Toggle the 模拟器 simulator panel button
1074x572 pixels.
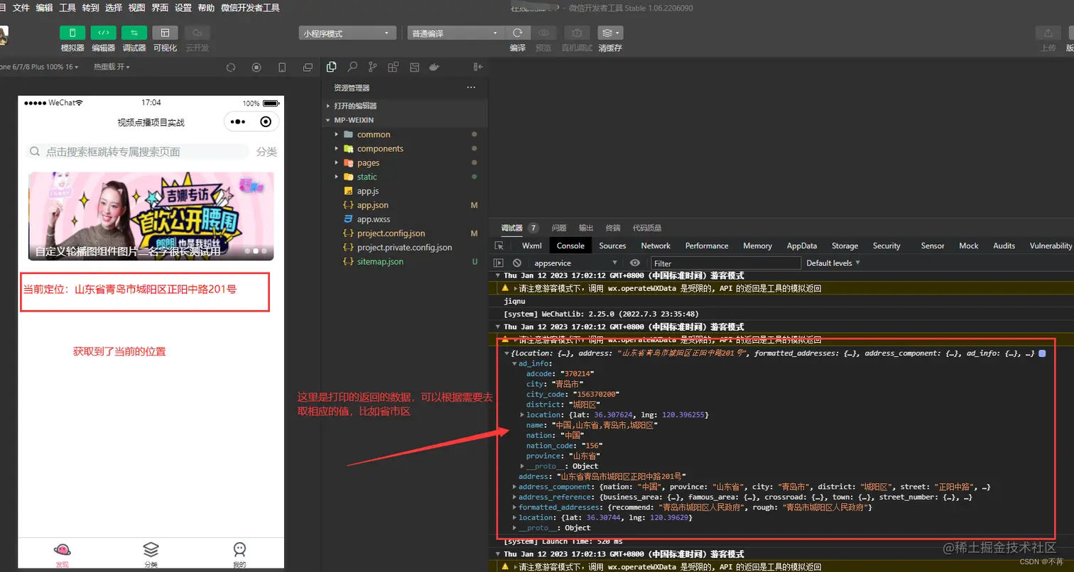pyautogui.click(x=72, y=33)
